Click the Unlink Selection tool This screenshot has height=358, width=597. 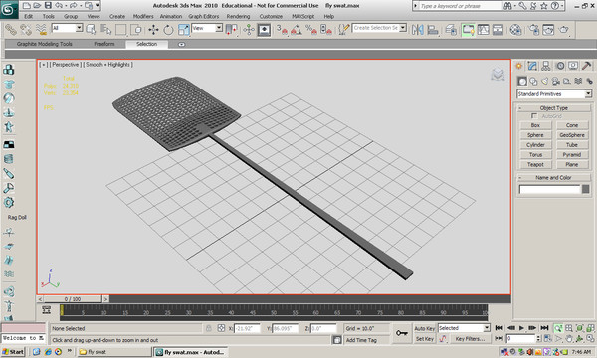(x=26, y=30)
